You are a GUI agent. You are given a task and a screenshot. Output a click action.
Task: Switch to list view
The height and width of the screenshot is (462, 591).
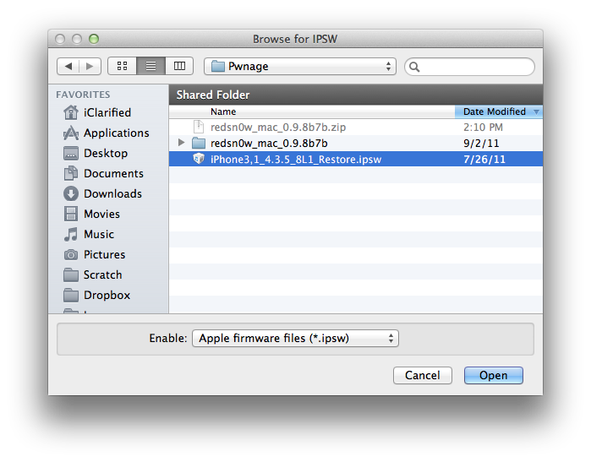click(150, 66)
